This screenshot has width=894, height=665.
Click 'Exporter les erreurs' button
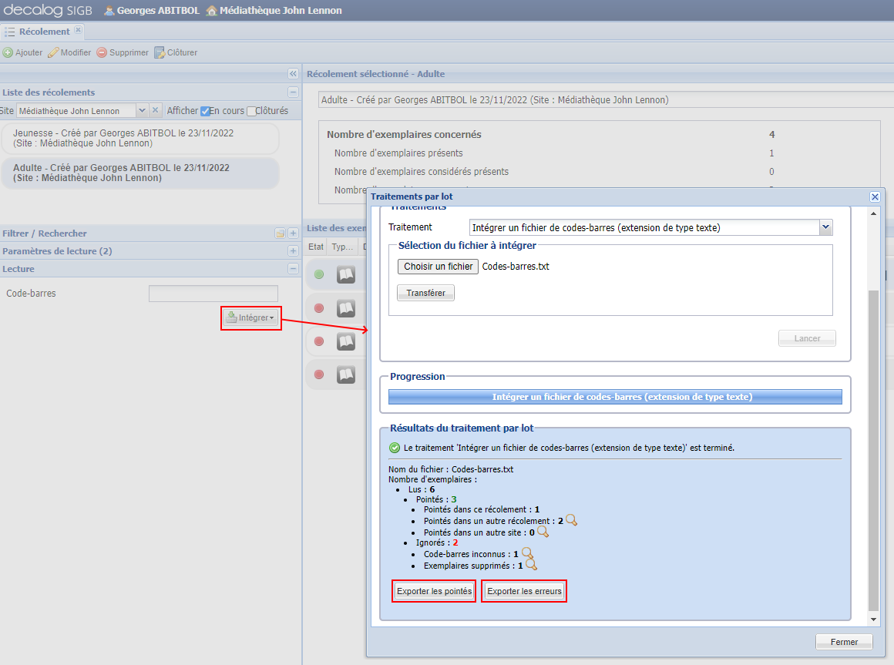(523, 590)
